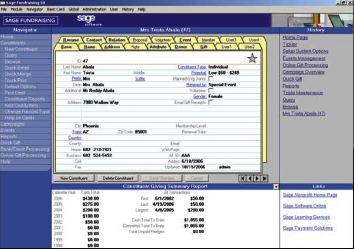
Task: Toggle the Email Gift Receipts checkbox
Action: (x=211, y=102)
